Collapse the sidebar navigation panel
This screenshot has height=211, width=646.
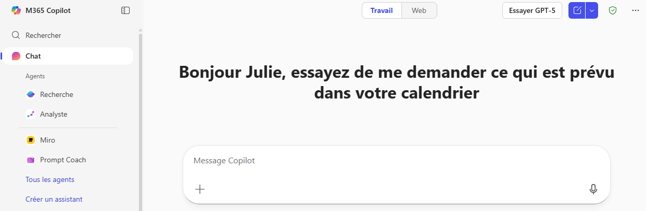click(125, 10)
